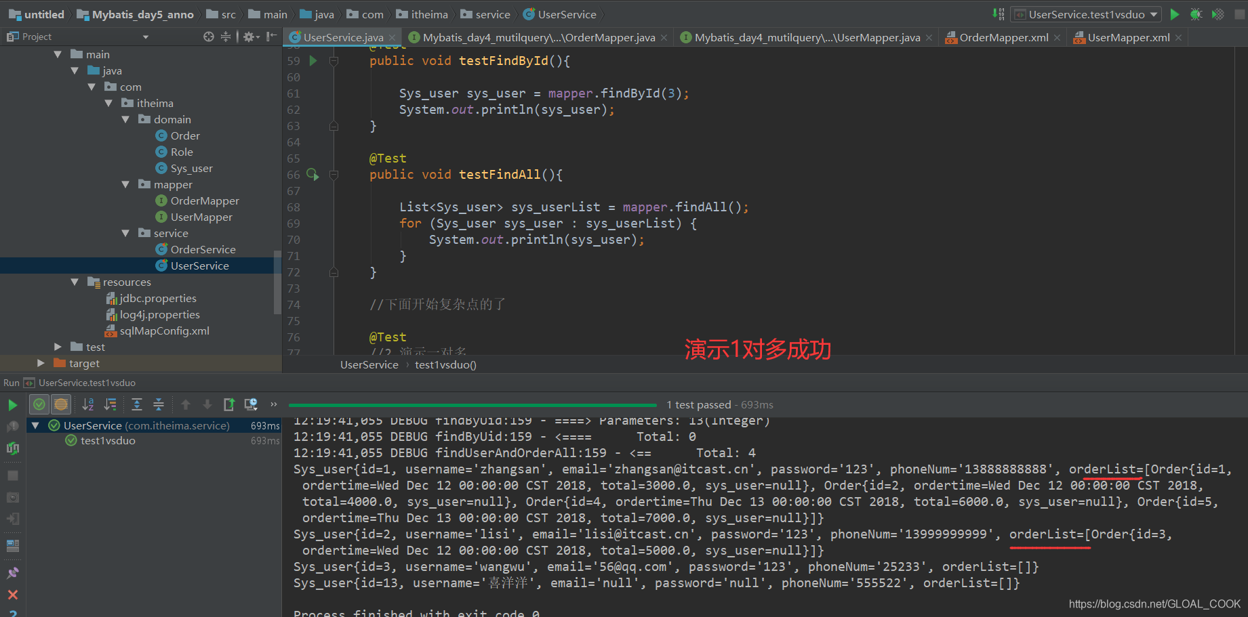Click test1vsduo() breadcrumb below editor

point(445,364)
